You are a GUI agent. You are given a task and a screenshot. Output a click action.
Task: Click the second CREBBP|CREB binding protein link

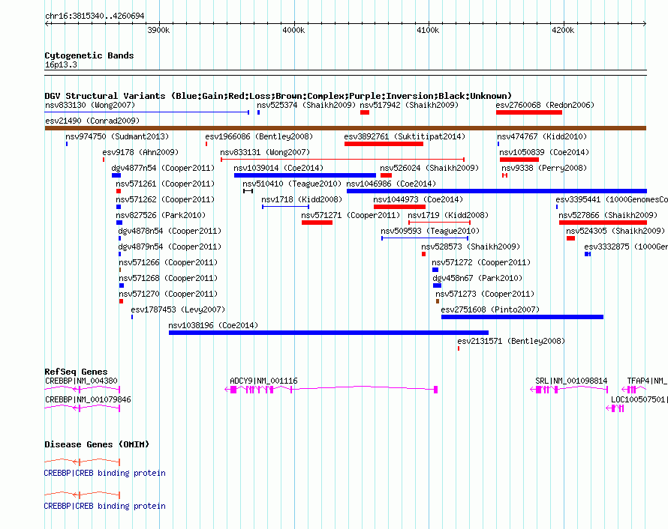tap(104, 506)
